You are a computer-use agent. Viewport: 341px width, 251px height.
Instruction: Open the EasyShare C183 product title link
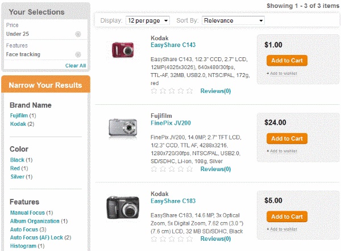coord(173,201)
